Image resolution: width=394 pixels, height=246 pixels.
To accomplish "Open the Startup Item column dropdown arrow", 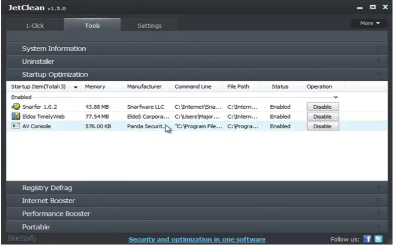I will [x=75, y=87].
